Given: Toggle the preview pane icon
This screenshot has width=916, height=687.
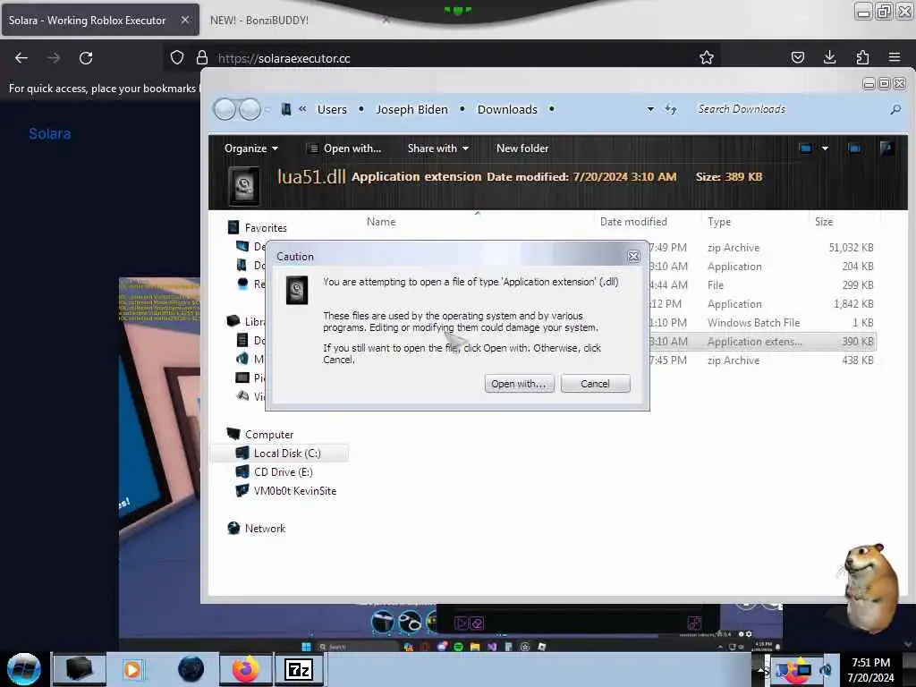Looking at the screenshot, I should tap(854, 148).
